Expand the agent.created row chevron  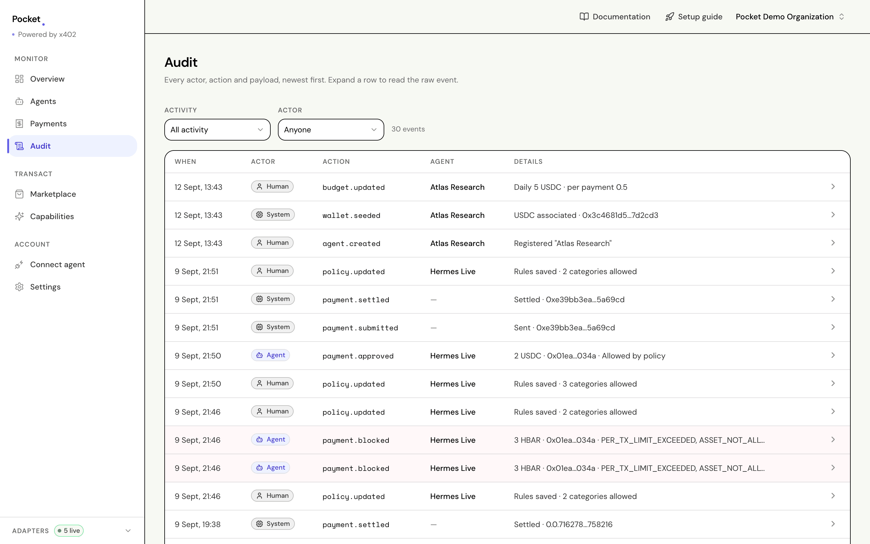coord(833,243)
